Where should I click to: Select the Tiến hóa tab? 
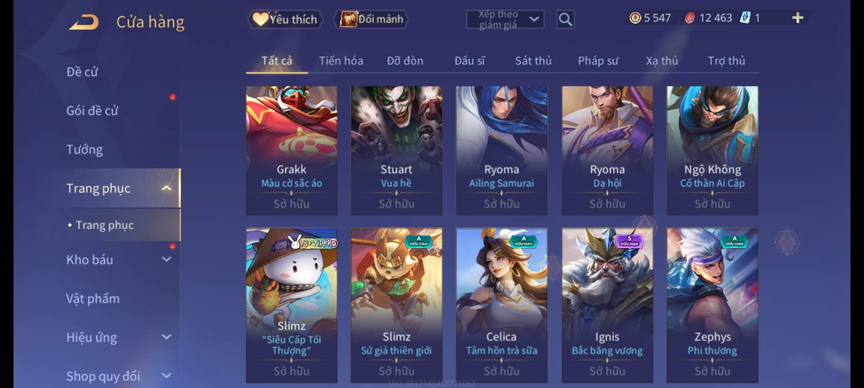[341, 61]
